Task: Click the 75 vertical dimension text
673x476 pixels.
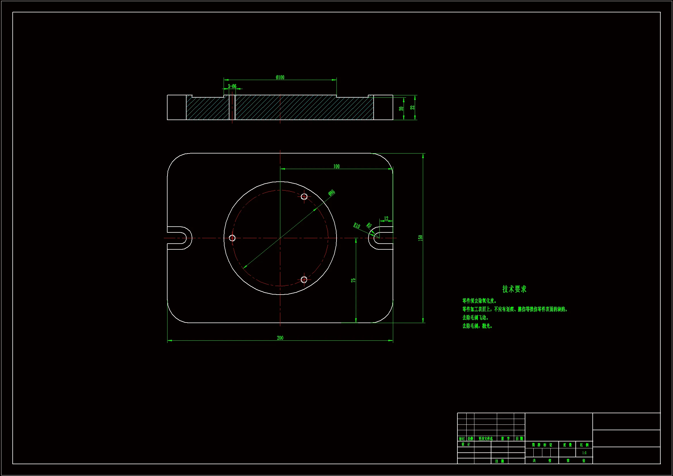Action: (x=353, y=280)
